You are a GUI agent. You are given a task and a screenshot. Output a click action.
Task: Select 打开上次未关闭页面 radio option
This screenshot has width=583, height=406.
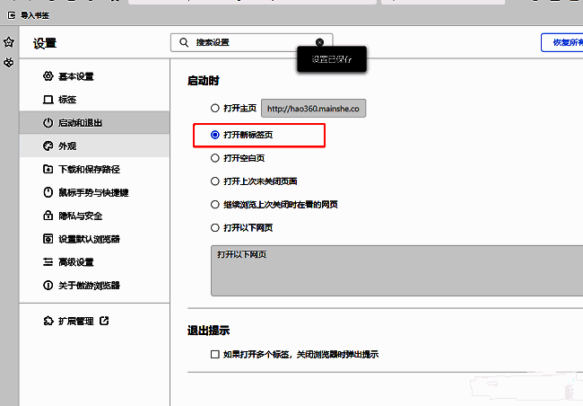(x=214, y=181)
